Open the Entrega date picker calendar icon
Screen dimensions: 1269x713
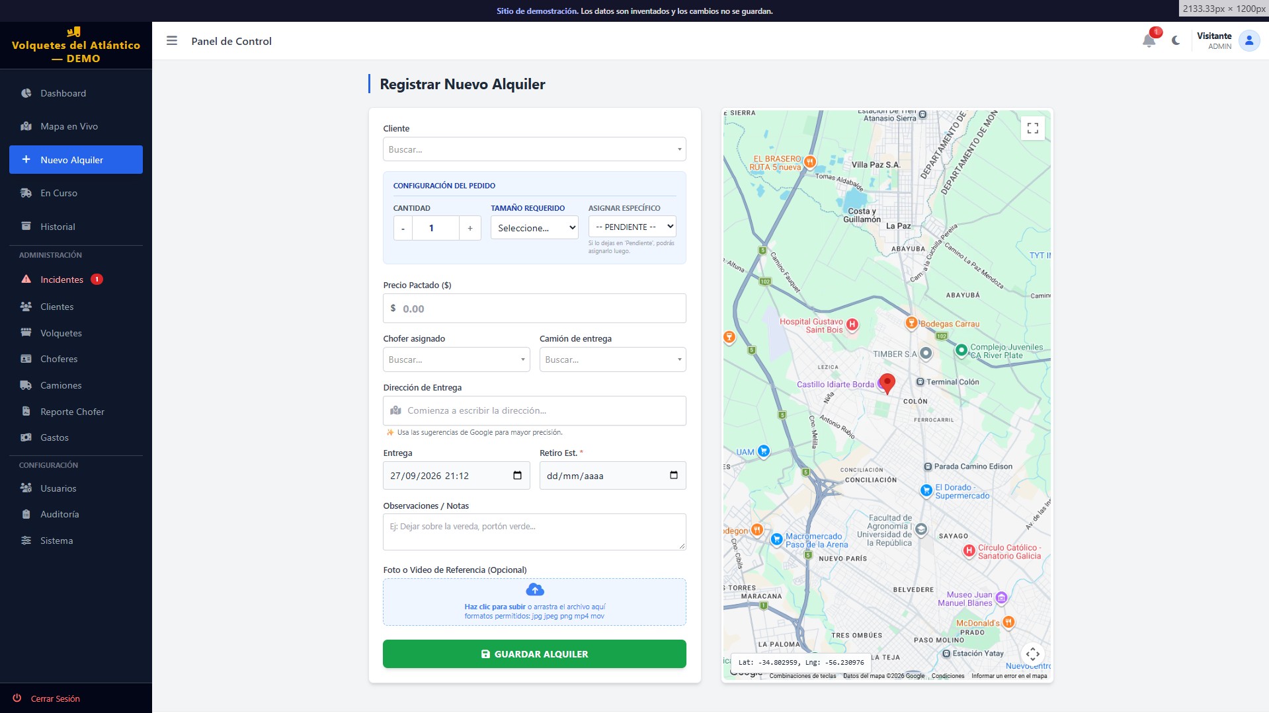[x=517, y=475]
